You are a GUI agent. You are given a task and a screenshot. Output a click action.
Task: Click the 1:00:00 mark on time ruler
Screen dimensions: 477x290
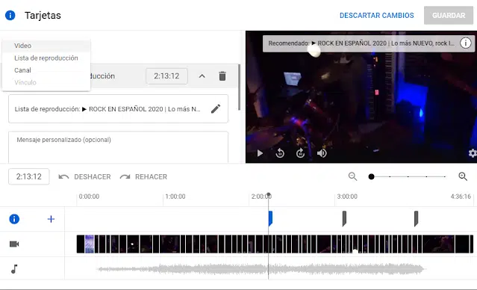coord(175,197)
